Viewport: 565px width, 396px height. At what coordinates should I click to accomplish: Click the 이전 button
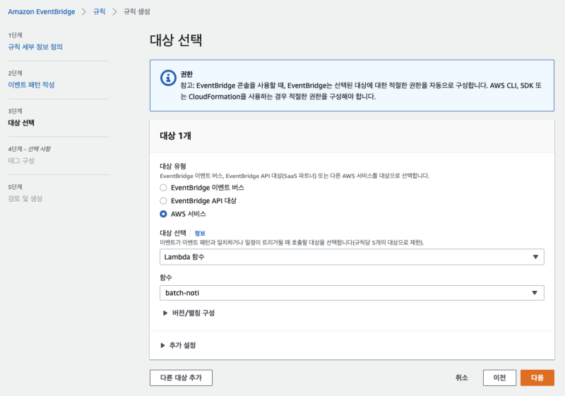tap(499, 378)
